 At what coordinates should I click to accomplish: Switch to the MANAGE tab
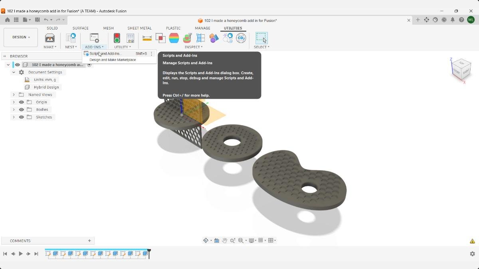202,28
